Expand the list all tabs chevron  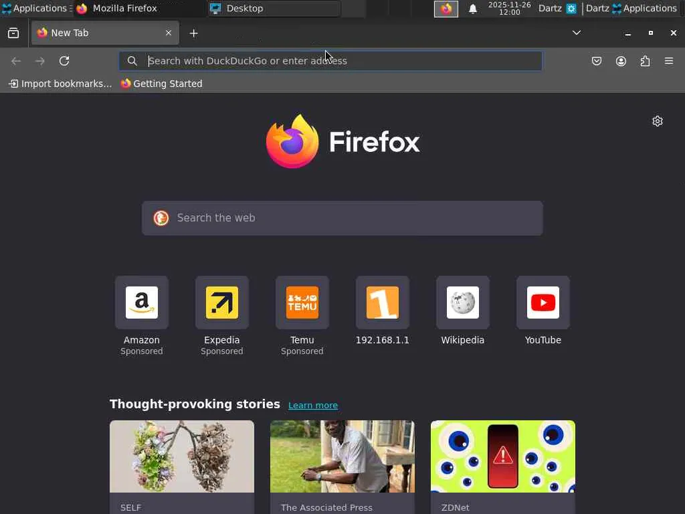click(x=577, y=33)
